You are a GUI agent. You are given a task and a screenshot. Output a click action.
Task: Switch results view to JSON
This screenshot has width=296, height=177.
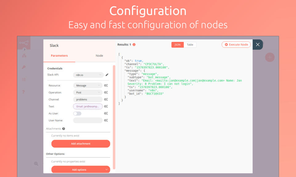tap(178, 45)
